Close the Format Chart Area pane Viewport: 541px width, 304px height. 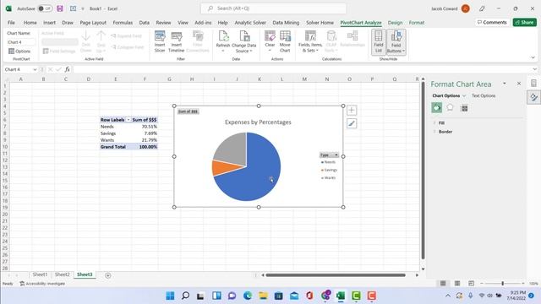[519, 84]
